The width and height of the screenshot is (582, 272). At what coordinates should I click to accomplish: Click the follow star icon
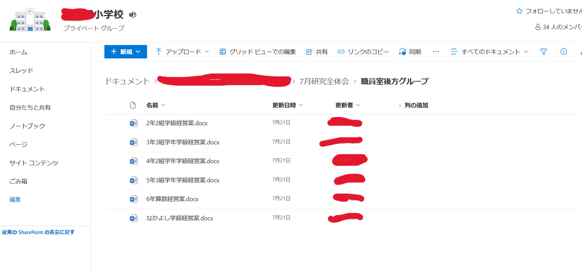[519, 11]
